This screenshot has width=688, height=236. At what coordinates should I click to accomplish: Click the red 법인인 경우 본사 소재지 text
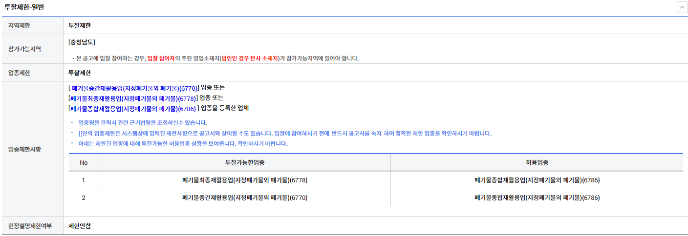(x=249, y=59)
